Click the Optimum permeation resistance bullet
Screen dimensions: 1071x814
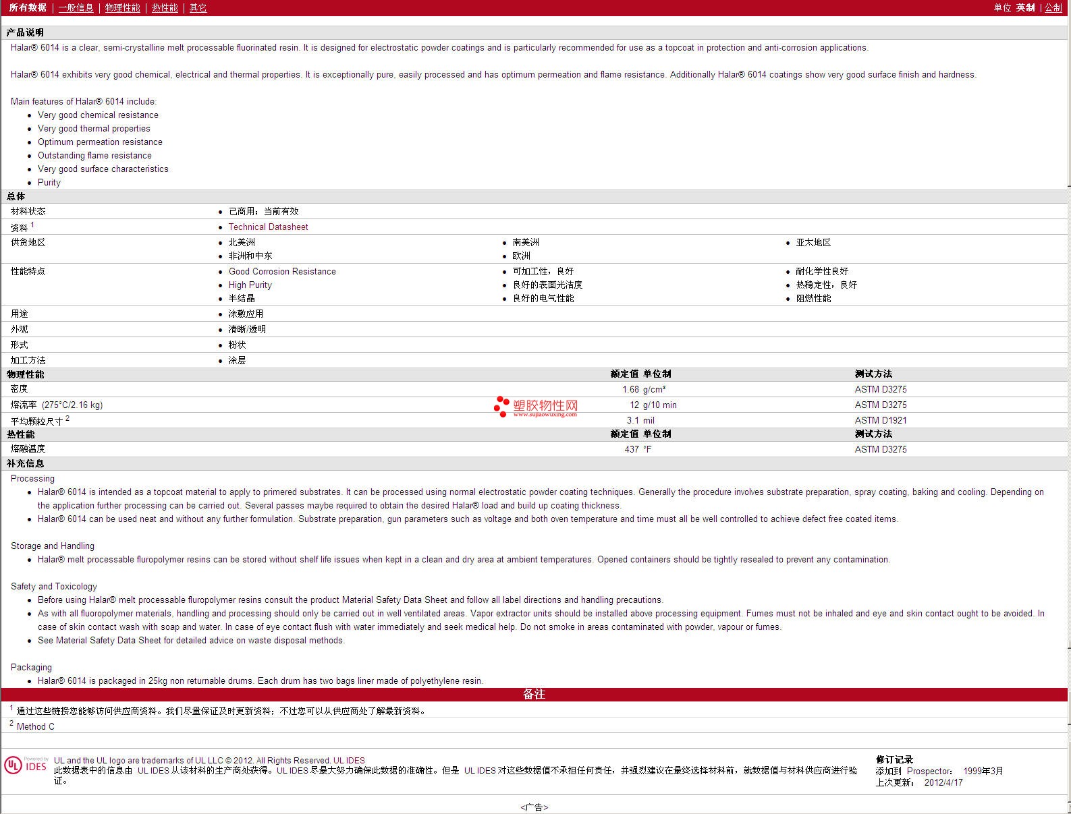click(x=100, y=142)
